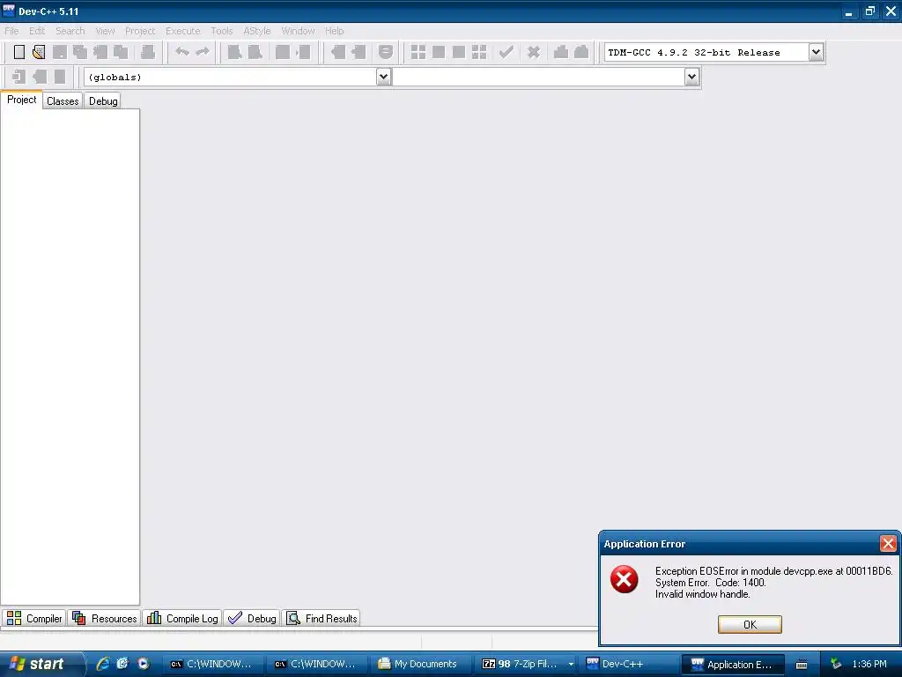Click the Close file toolbar icon

pyautogui.click(x=100, y=52)
